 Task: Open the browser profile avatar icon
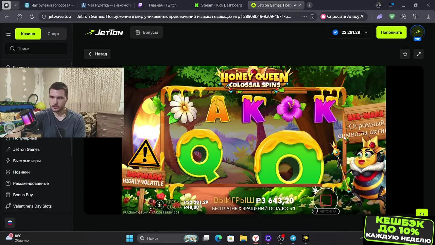pyautogui.click(x=379, y=5)
